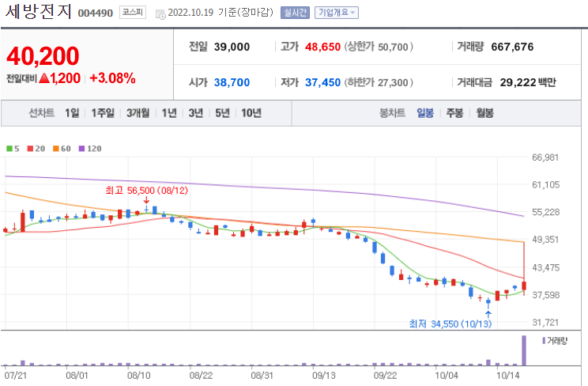Show the 3년 line chart
588x386 pixels.
196,112
